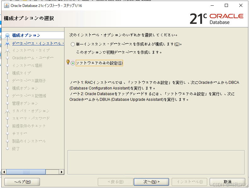This screenshot has width=249, height=189.
Task: Select 単一インスタンス・データベースを作成および構成します radio
Action: coord(73,44)
